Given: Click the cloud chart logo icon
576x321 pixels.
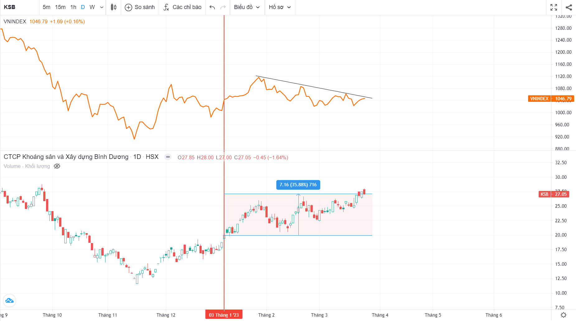Looking at the screenshot, I should point(9,301).
